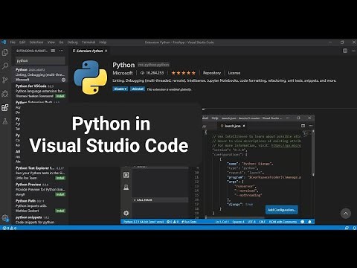The height and width of the screenshot is (268, 357).
Task: Install the Python Path extension
Action: coord(60,211)
